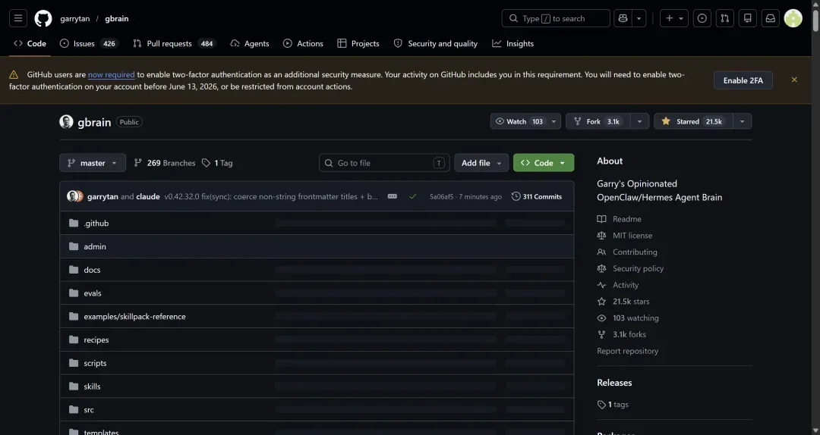The image size is (820, 435).
Task: Open repositories icon in header
Action: click(748, 18)
